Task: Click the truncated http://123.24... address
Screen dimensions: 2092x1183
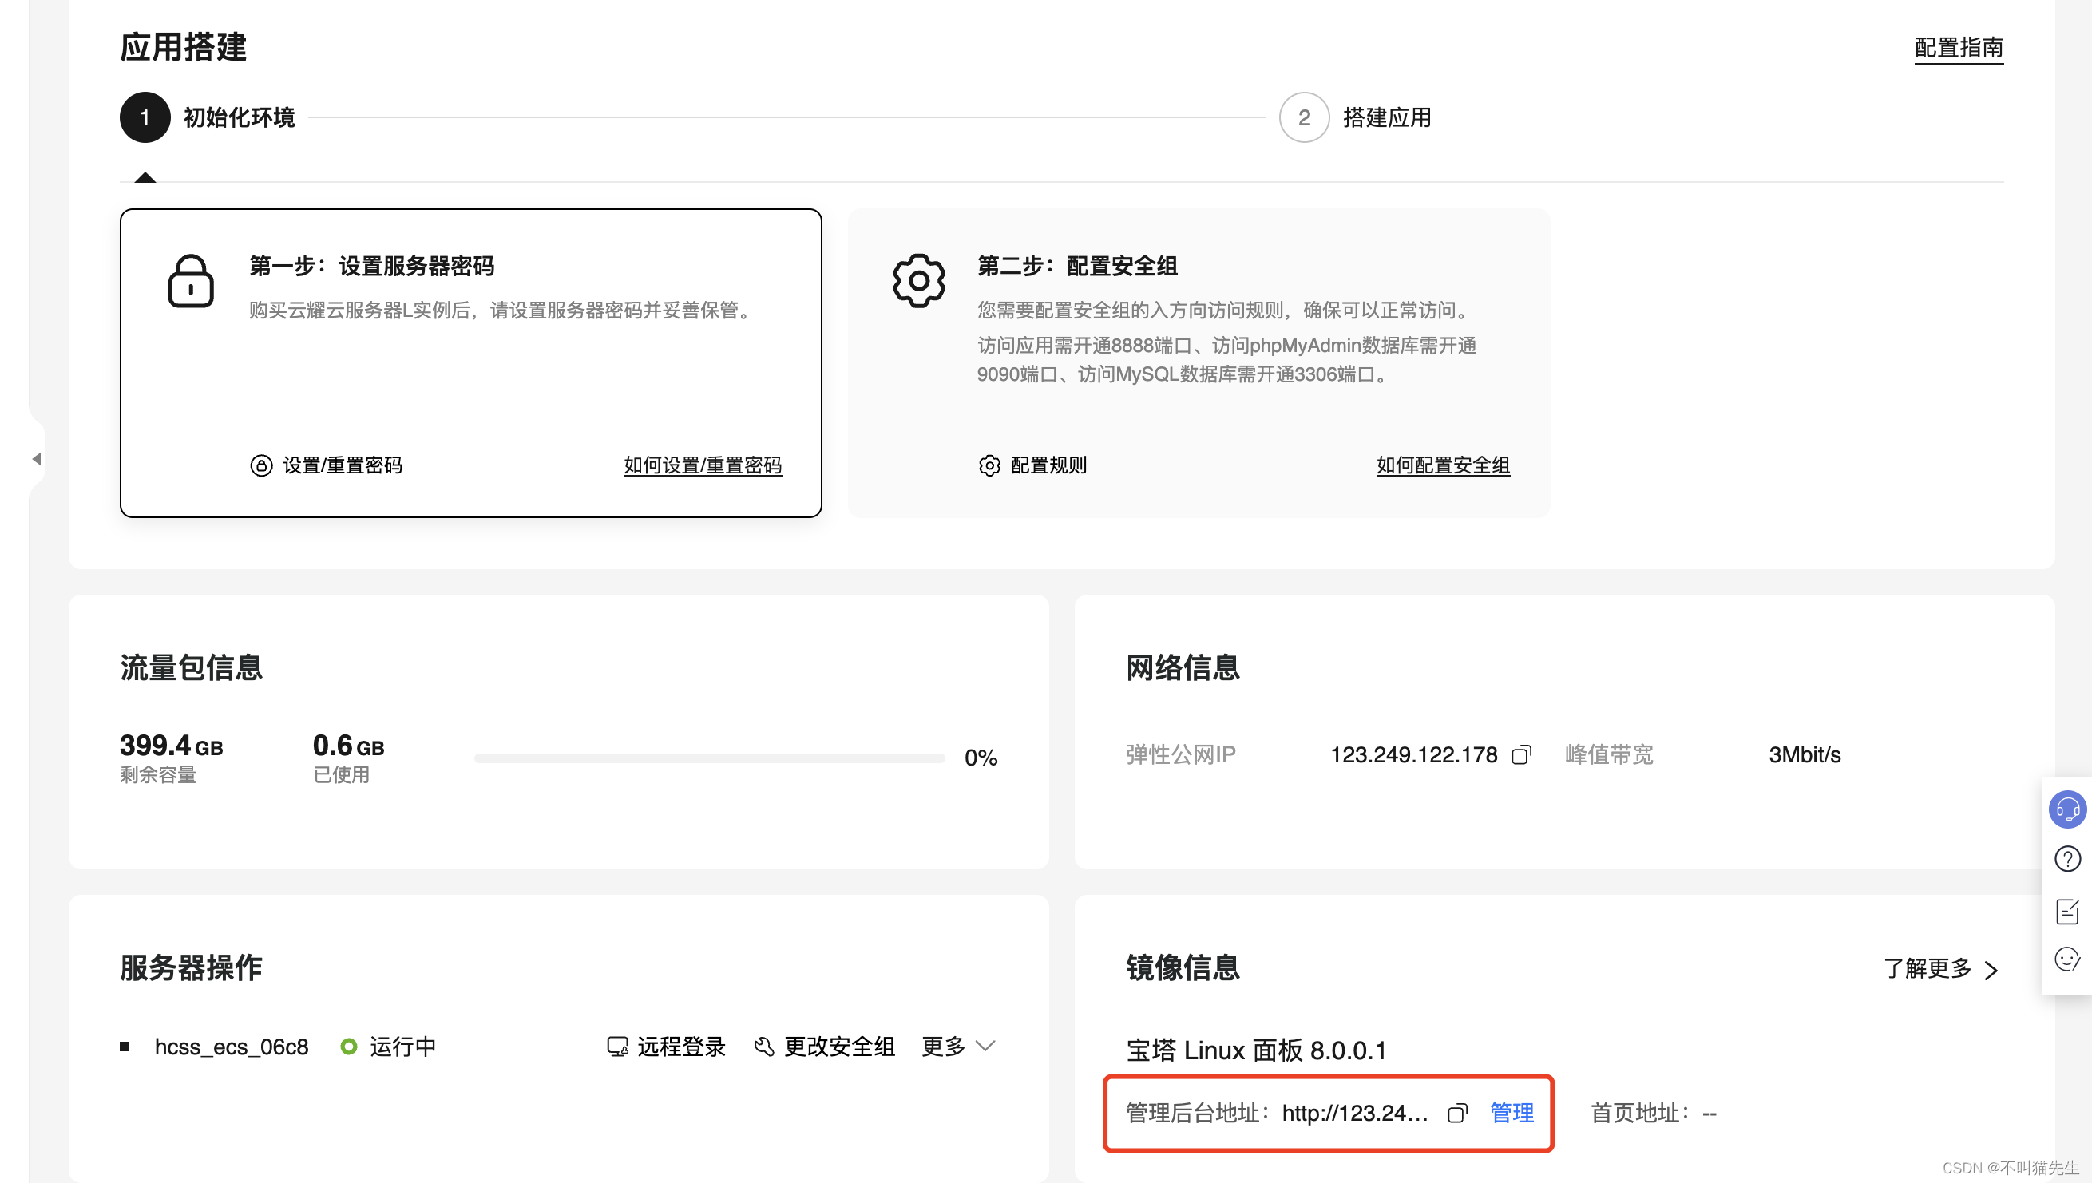Action: tap(1355, 1113)
